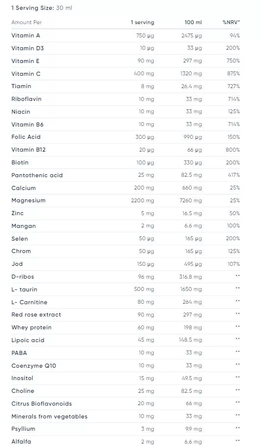Select the Whey protein row label
The image size is (261, 446).
(31, 327)
